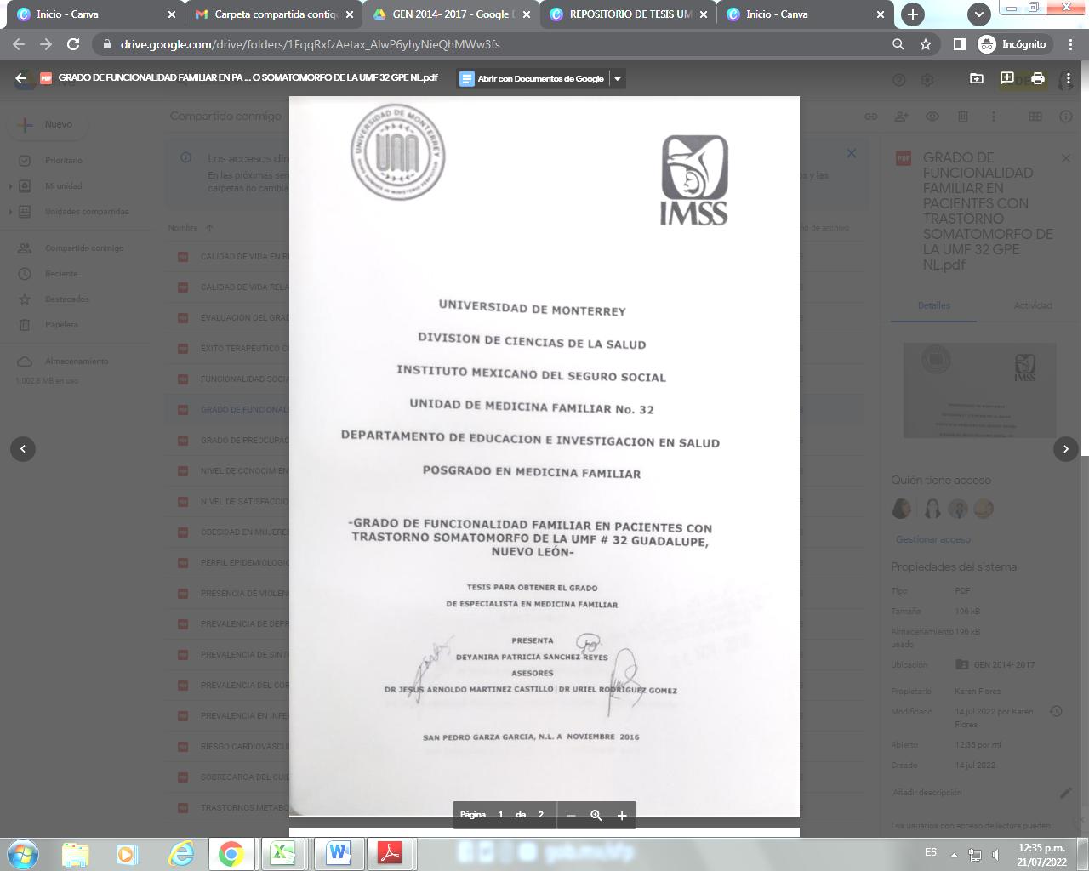Add file shortcut to My Drive
1089x871 pixels.
click(976, 78)
